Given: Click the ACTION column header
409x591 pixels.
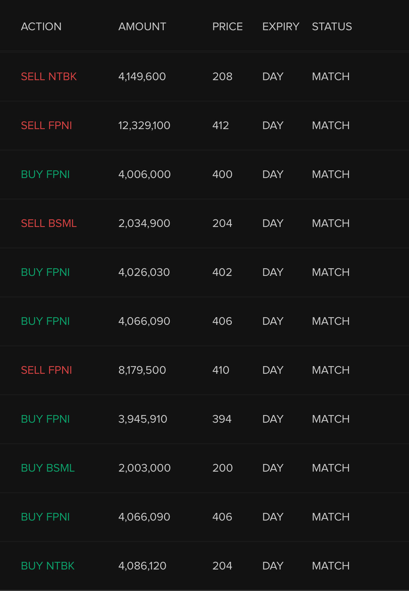Looking at the screenshot, I should tap(41, 26).
